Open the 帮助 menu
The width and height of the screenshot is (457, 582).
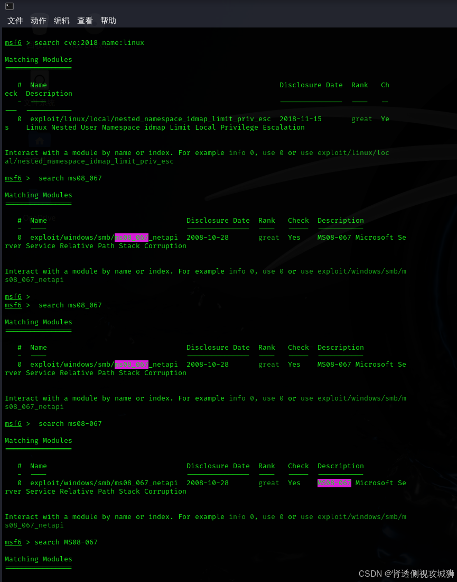click(108, 21)
